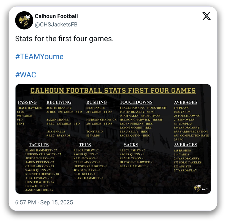This screenshot has height=222, width=226.
Task: Click the RUSHING heading in the image
Action: pyautogui.click(x=96, y=102)
